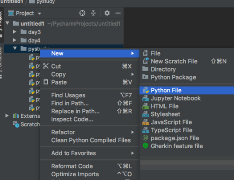
Task: Create a new package.json File
Action: coord(187,138)
